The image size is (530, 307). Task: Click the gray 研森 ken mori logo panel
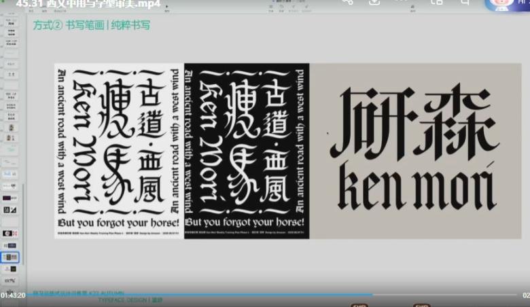[x=415, y=150]
